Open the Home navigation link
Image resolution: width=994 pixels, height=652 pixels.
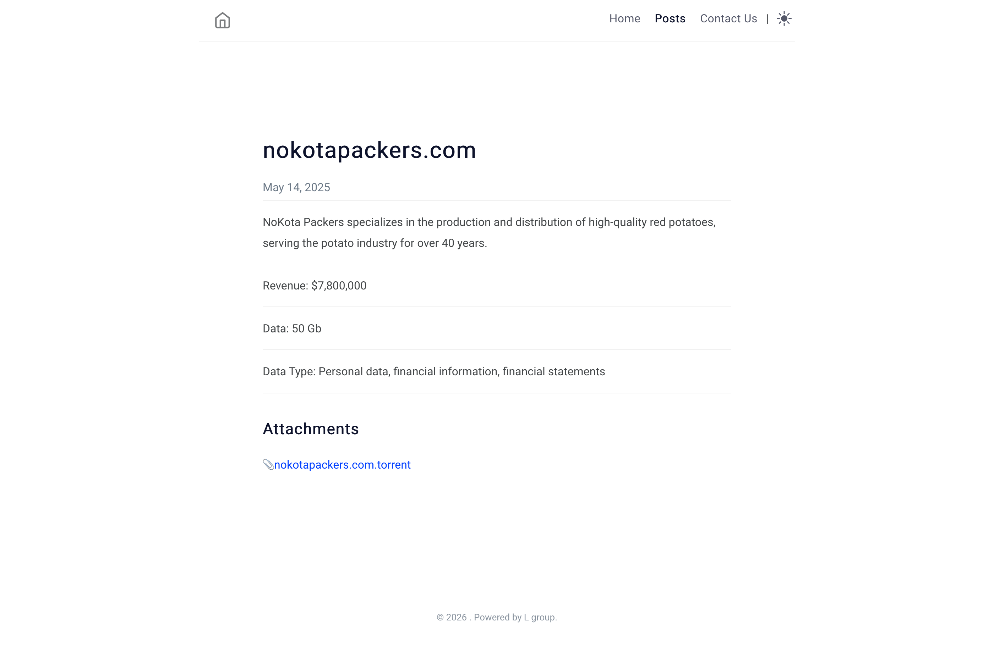(x=624, y=18)
